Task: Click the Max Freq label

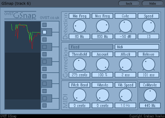Action: [x=102, y=16]
